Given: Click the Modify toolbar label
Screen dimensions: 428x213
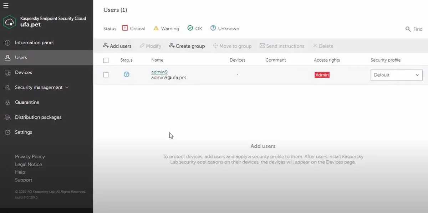Looking at the screenshot, I should pyautogui.click(x=154, y=46).
